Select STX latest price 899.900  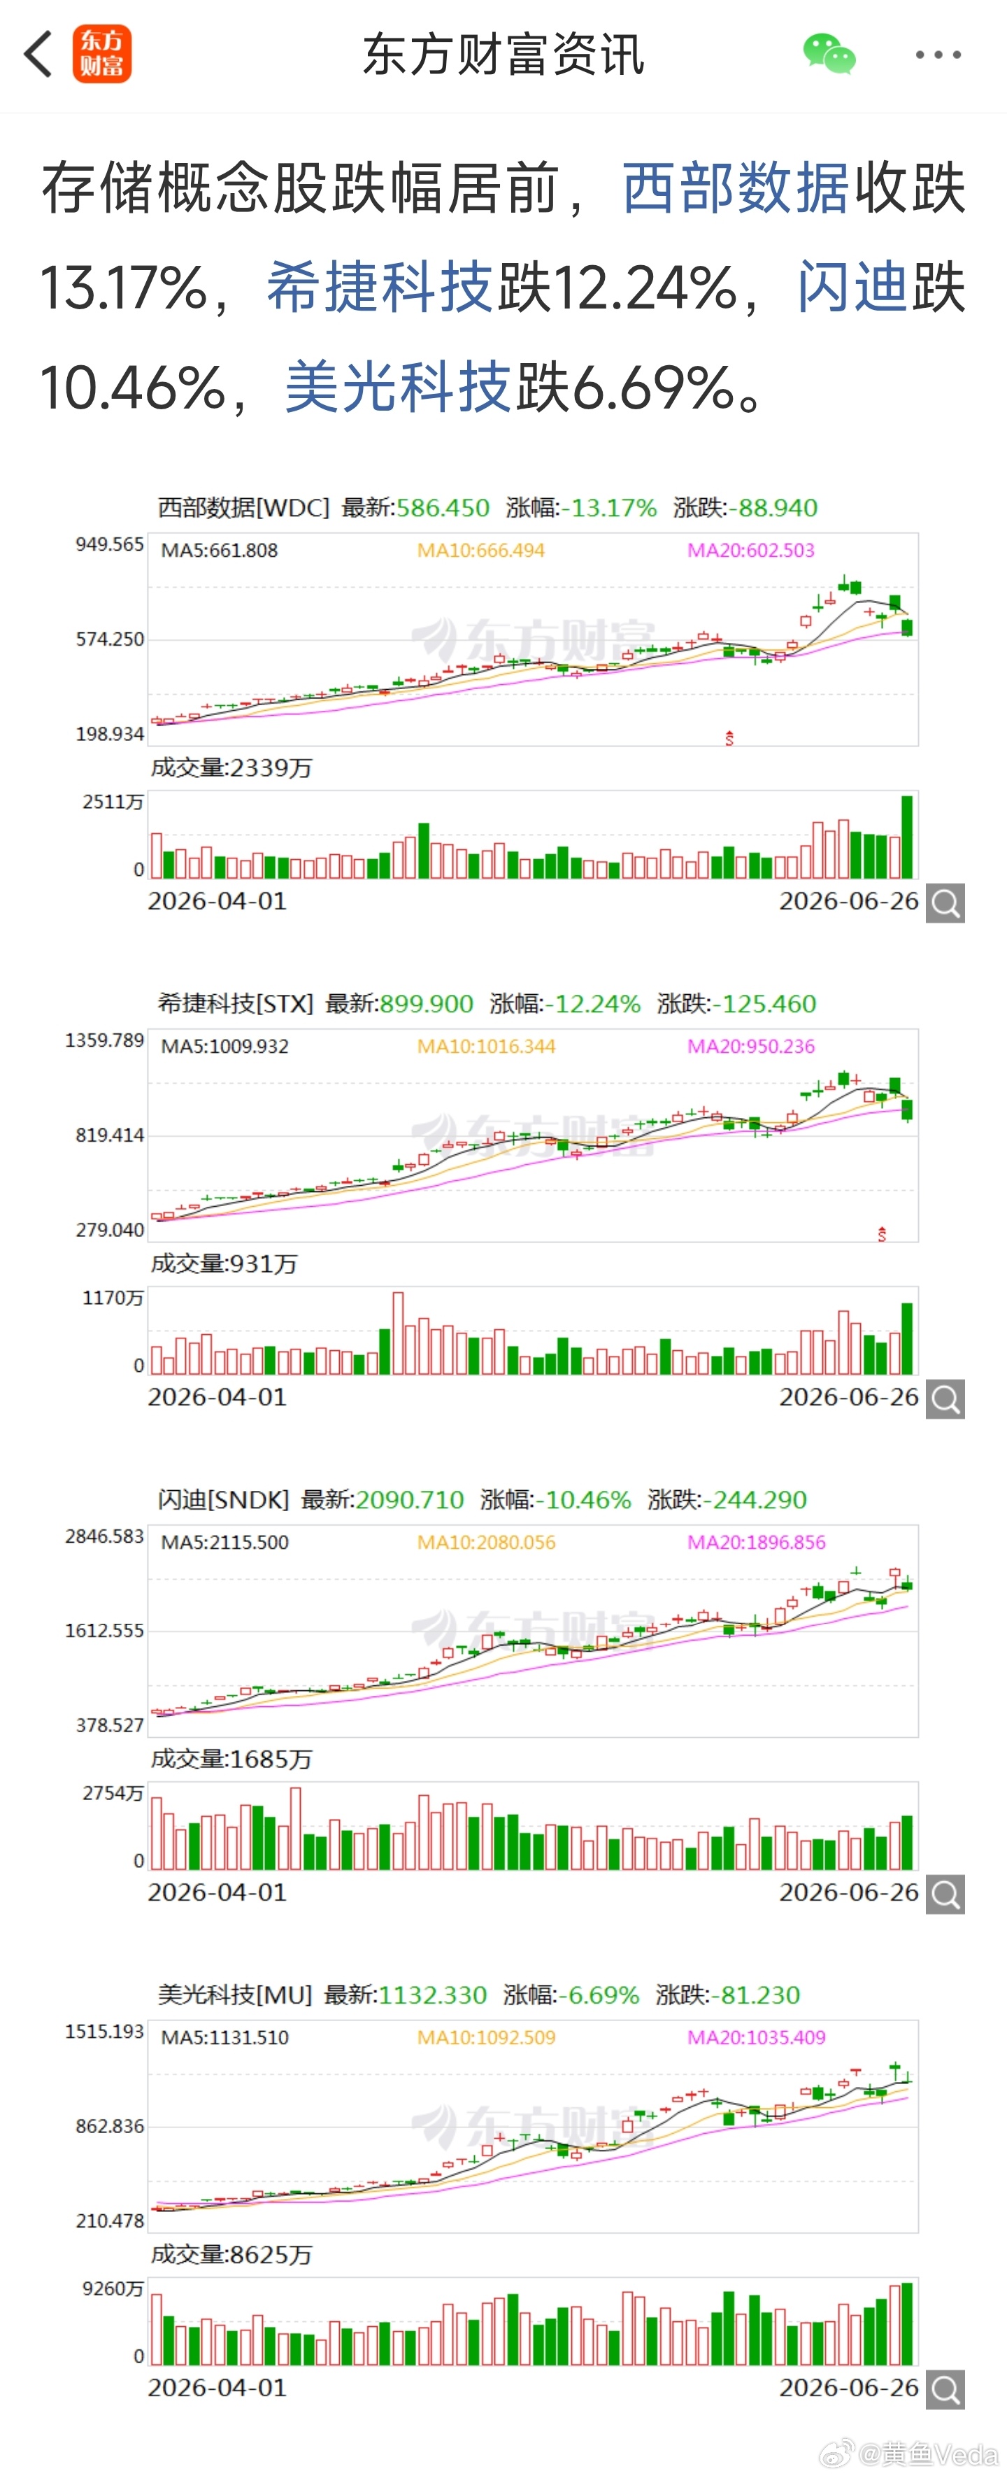click(426, 1005)
